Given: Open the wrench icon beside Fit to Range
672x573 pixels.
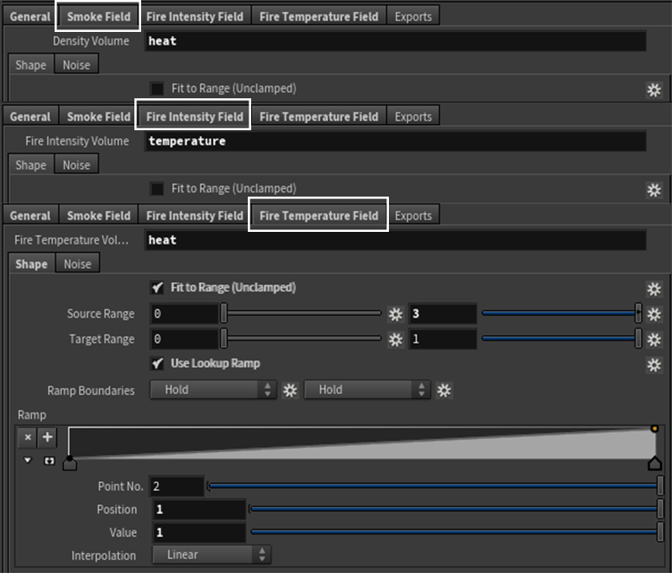Looking at the screenshot, I should pos(654,289).
